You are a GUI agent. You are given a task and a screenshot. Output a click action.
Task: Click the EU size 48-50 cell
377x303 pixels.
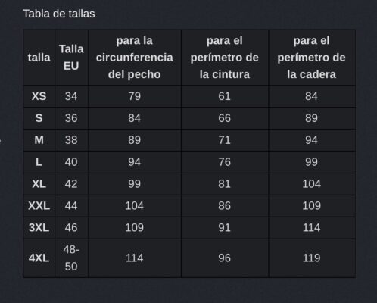(x=71, y=258)
